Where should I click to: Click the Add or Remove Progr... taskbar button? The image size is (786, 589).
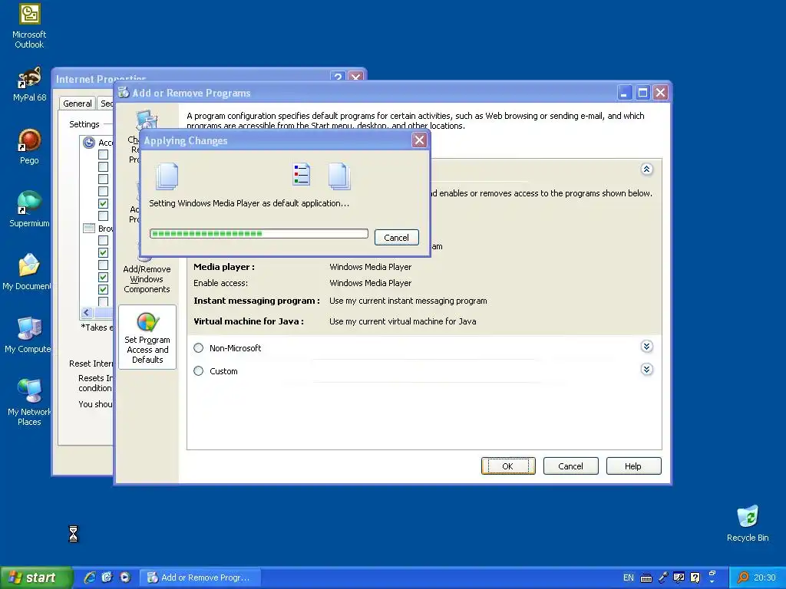click(200, 577)
